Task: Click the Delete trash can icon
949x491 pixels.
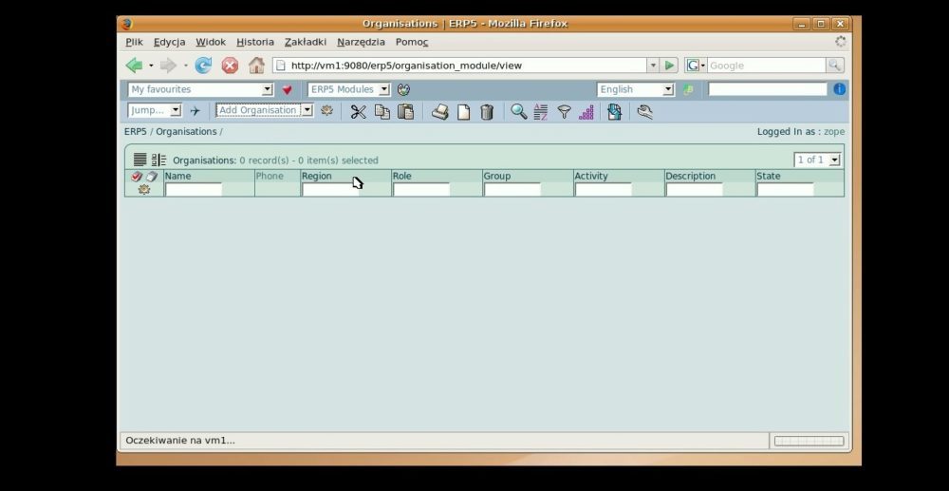Action: pos(487,112)
